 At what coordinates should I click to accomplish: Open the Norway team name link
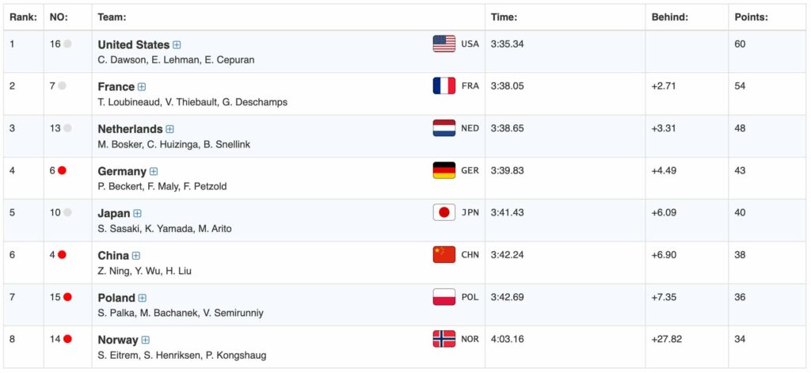(117, 340)
